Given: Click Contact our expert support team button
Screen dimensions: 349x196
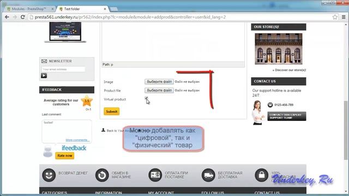Looking at the screenshot, I should pyautogui.click(x=287, y=116).
